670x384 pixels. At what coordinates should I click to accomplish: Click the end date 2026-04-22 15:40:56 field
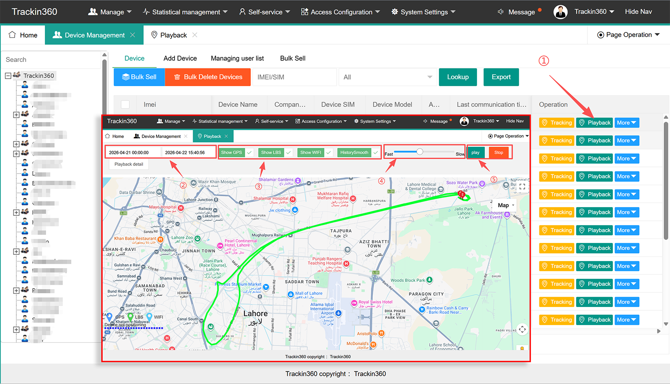pyautogui.click(x=188, y=153)
